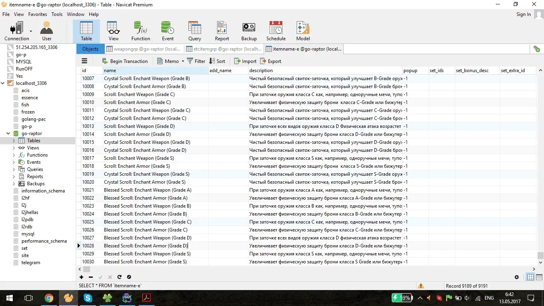Screen dimensions: 544x306
Task: Open the Query toolbar icon
Action: pyautogui.click(x=195, y=31)
